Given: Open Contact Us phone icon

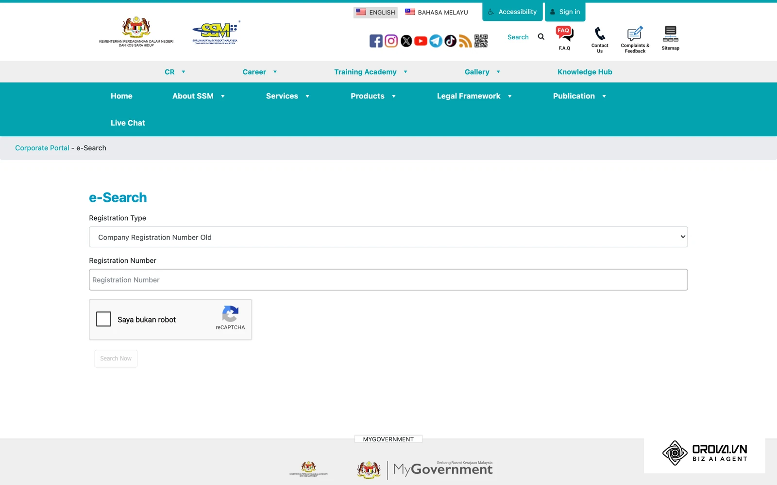Looking at the screenshot, I should tap(600, 33).
